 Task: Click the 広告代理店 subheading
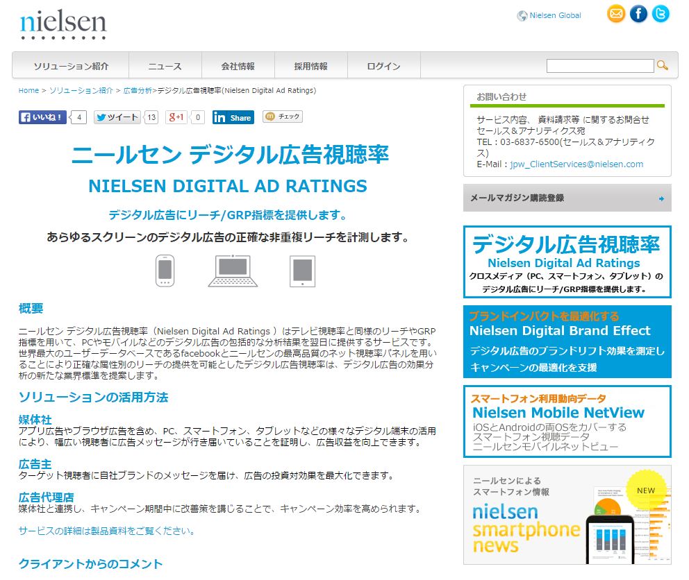click(46, 497)
